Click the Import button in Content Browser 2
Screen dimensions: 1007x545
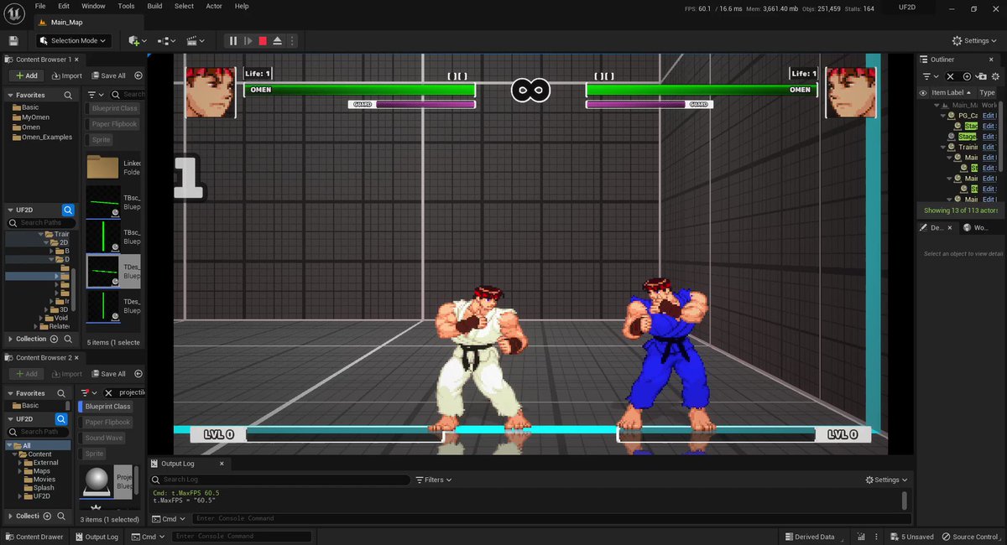67,373
